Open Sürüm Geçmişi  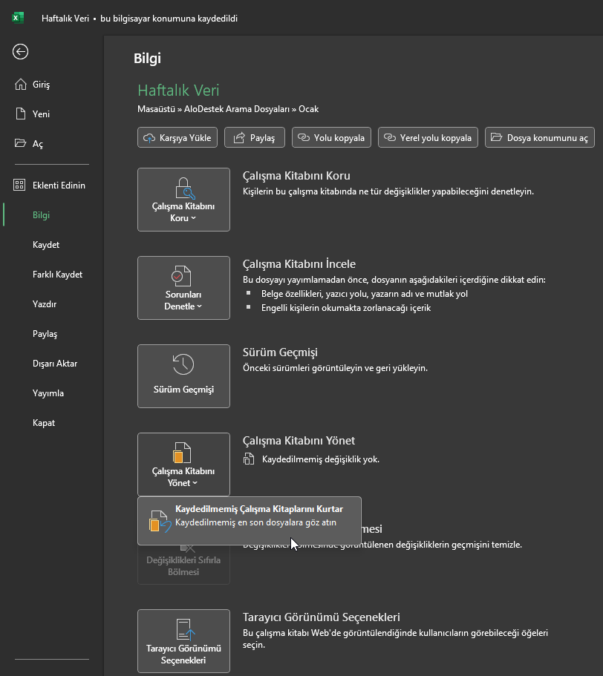tap(183, 375)
